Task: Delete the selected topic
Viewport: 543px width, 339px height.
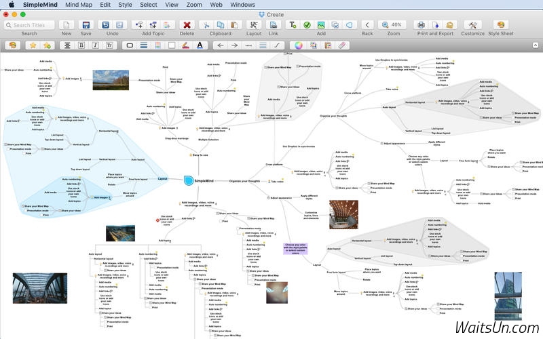Action: point(187,25)
